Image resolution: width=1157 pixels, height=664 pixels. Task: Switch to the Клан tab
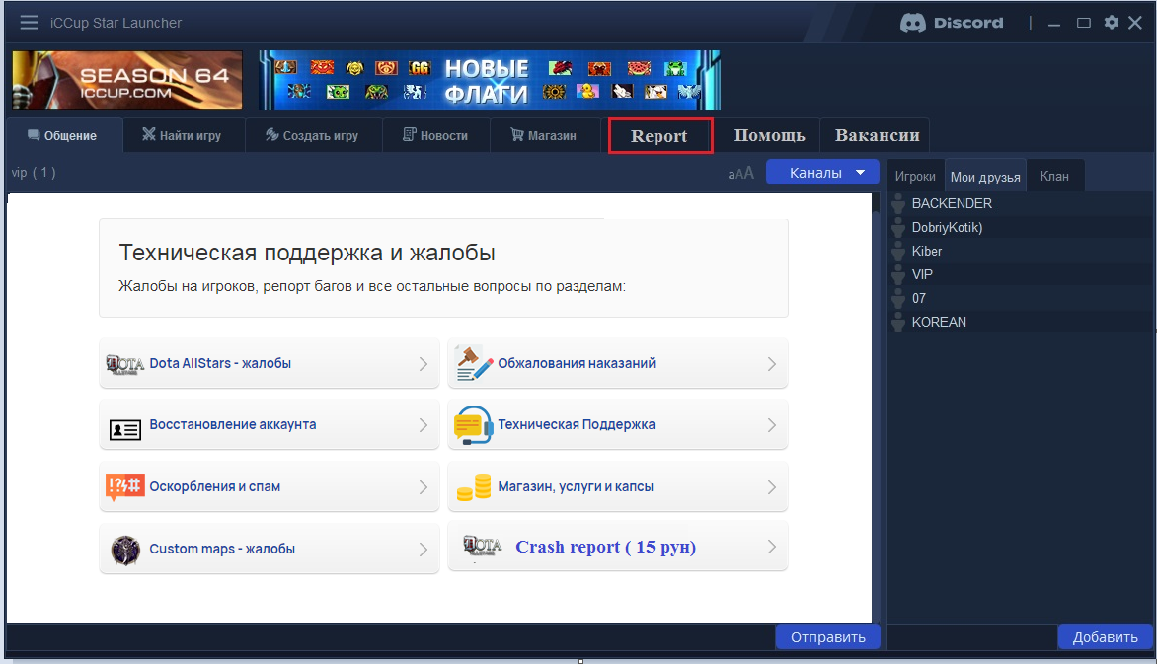pos(1054,177)
